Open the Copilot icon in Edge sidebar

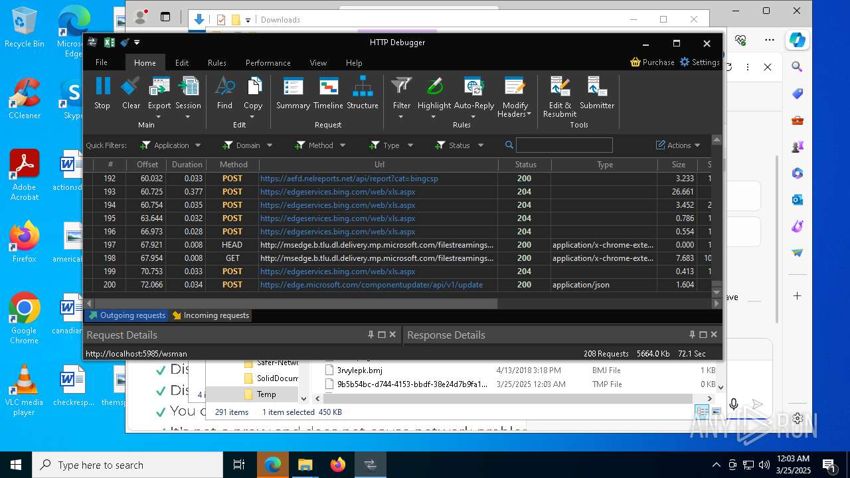coord(798,40)
